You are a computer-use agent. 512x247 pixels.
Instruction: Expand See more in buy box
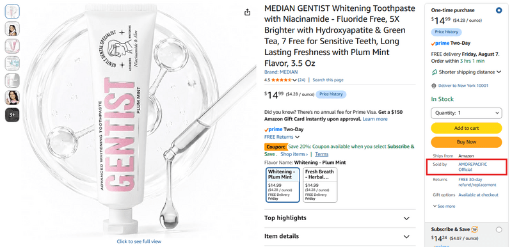pyautogui.click(x=444, y=206)
